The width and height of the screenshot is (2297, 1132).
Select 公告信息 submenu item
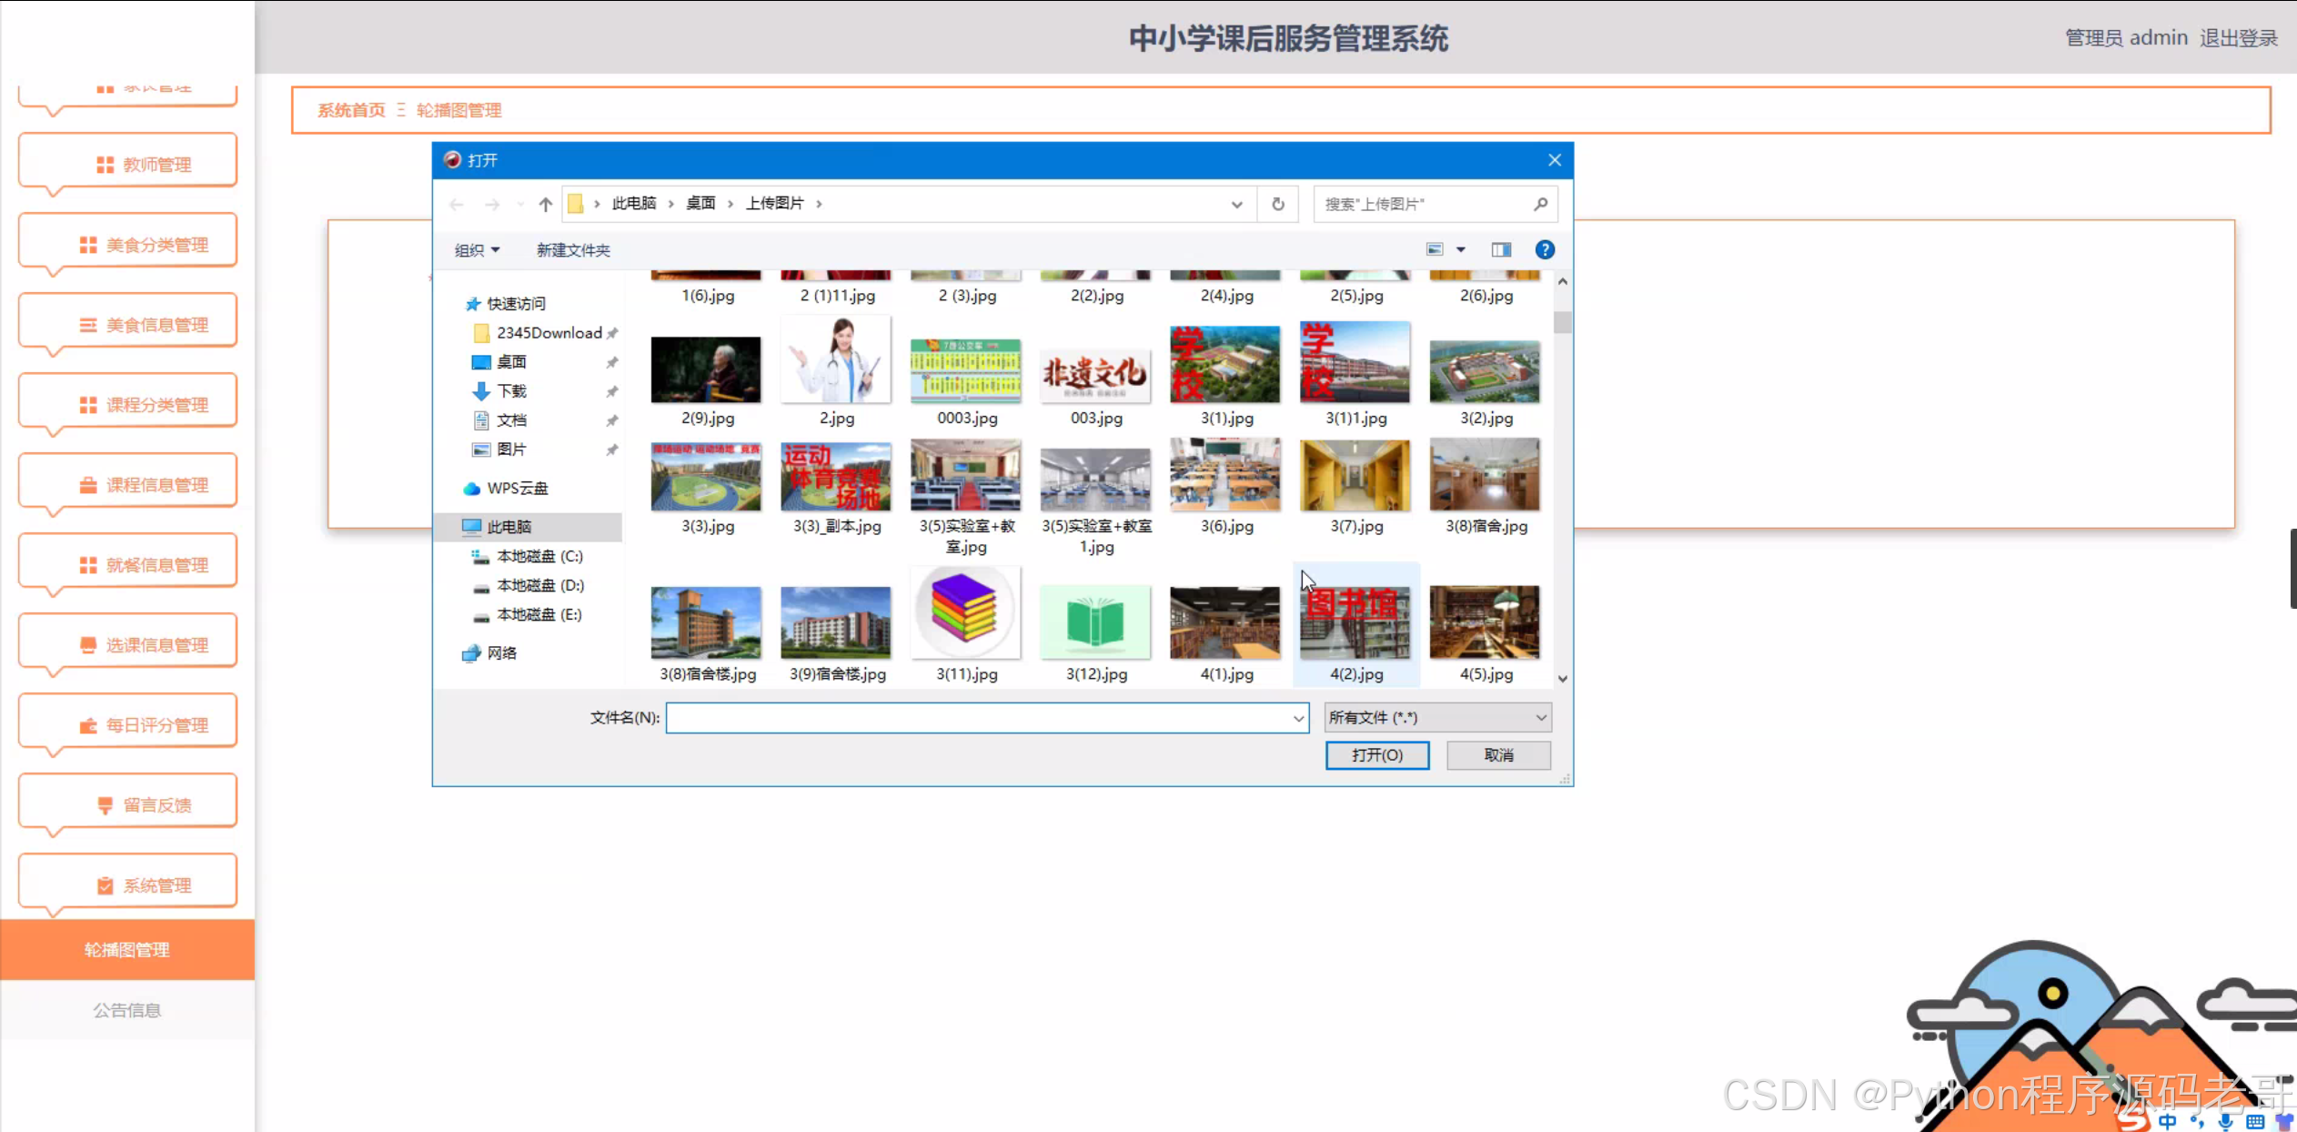(x=127, y=1010)
